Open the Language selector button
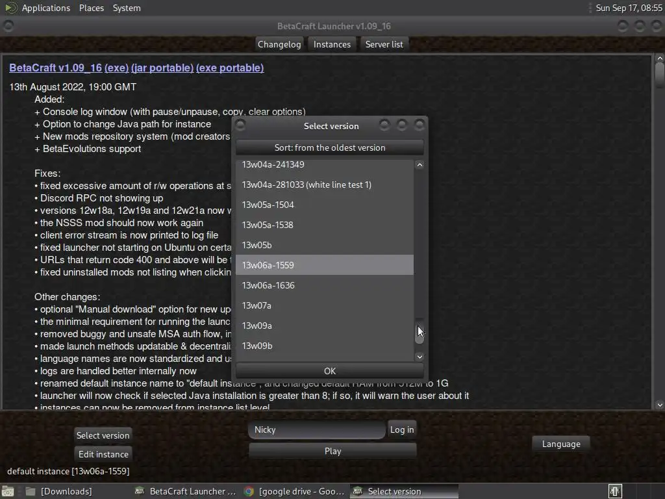The width and height of the screenshot is (665, 499). (561, 444)
